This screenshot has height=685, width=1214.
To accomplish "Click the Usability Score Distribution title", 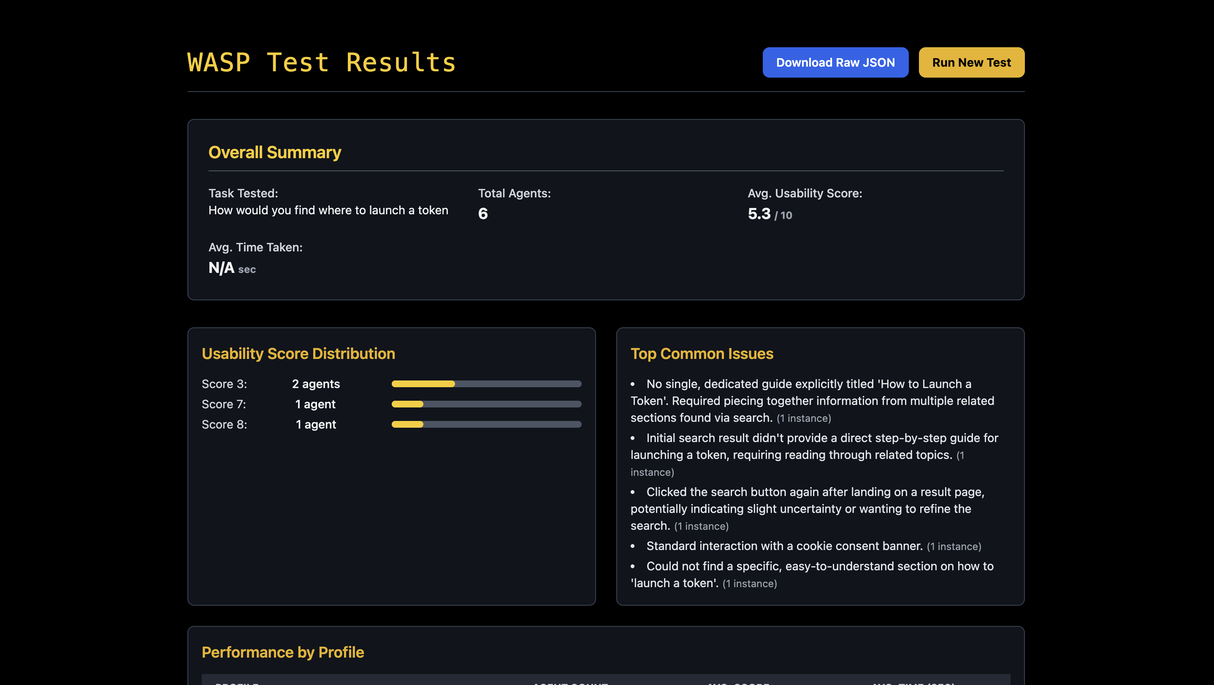I will click(298, 353).
